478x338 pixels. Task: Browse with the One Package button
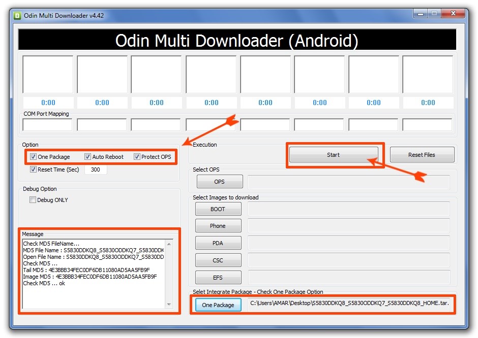[218, 305]
